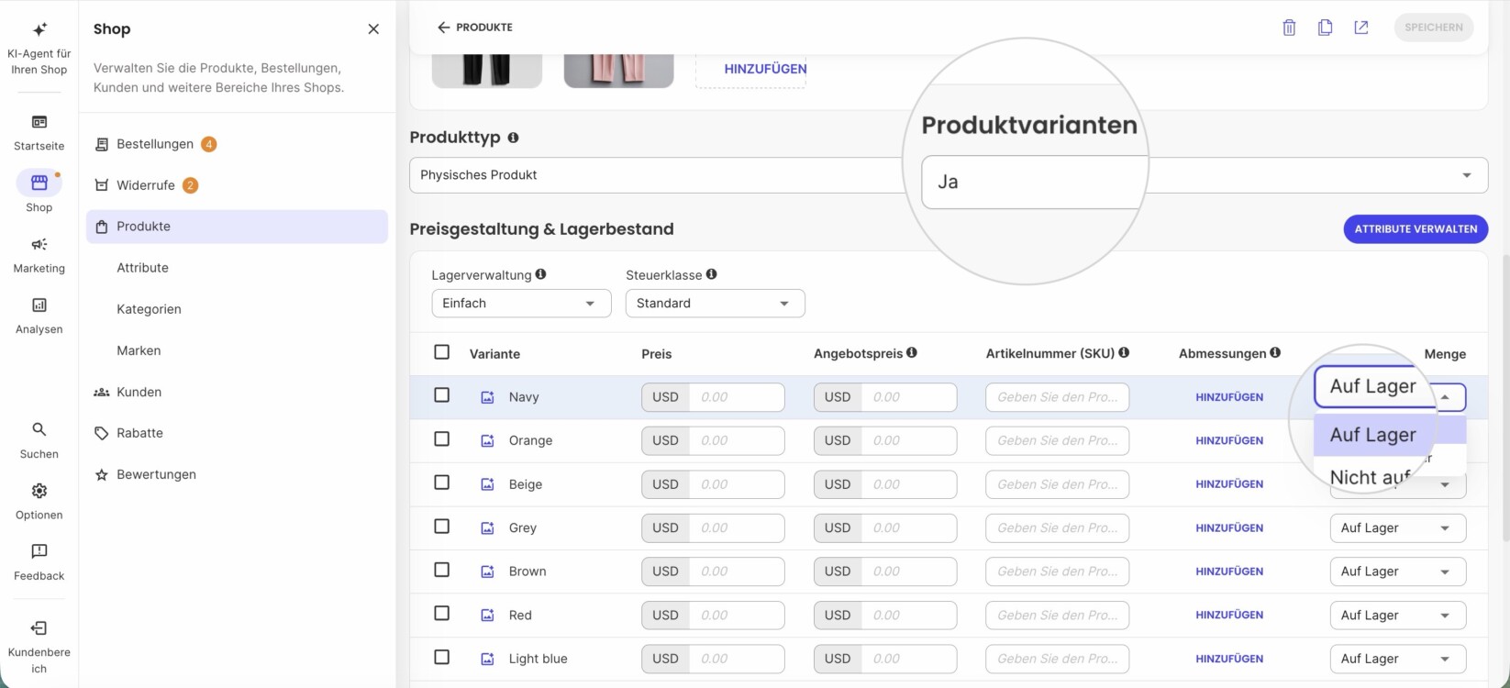Viewport: 1510px width, 688px height.
Task: Duplicate product with copy icon
Action: [1325, 28]
